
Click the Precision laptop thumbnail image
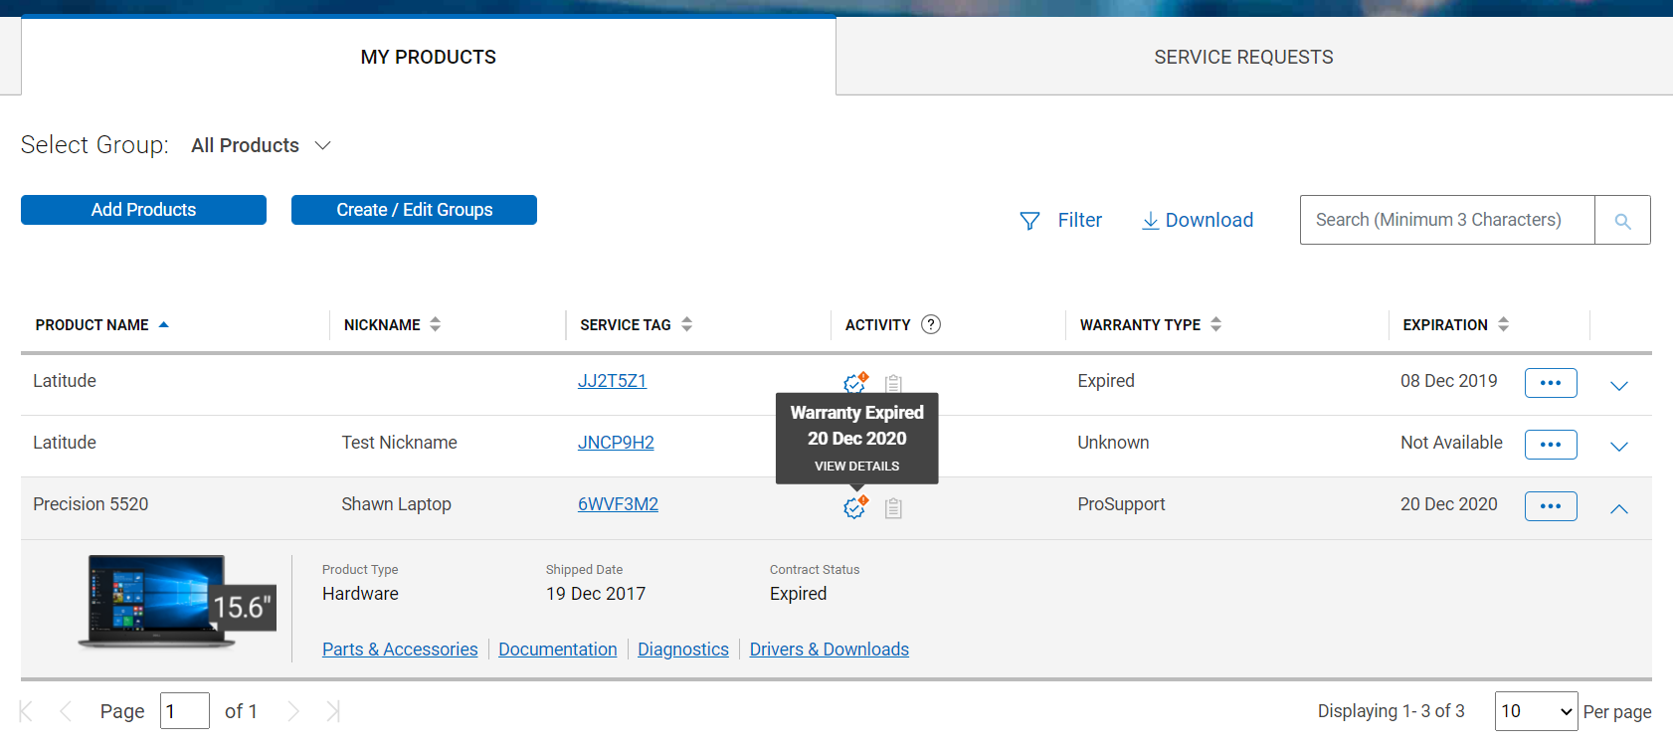pos(176,603)
